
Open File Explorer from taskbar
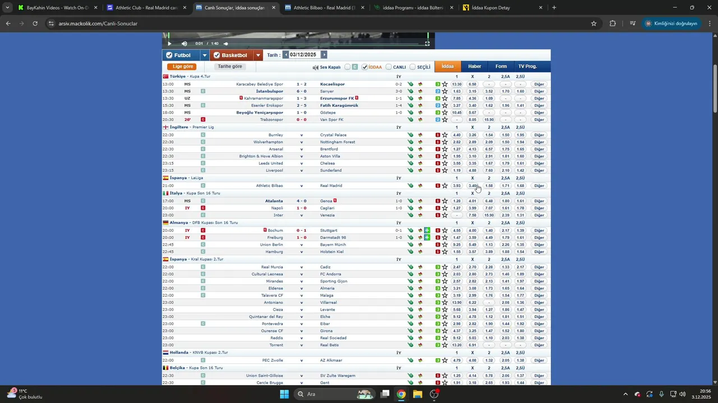point(417,394)
